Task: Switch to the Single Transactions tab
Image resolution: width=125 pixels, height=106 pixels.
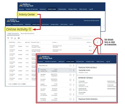Action: [13, 33]
